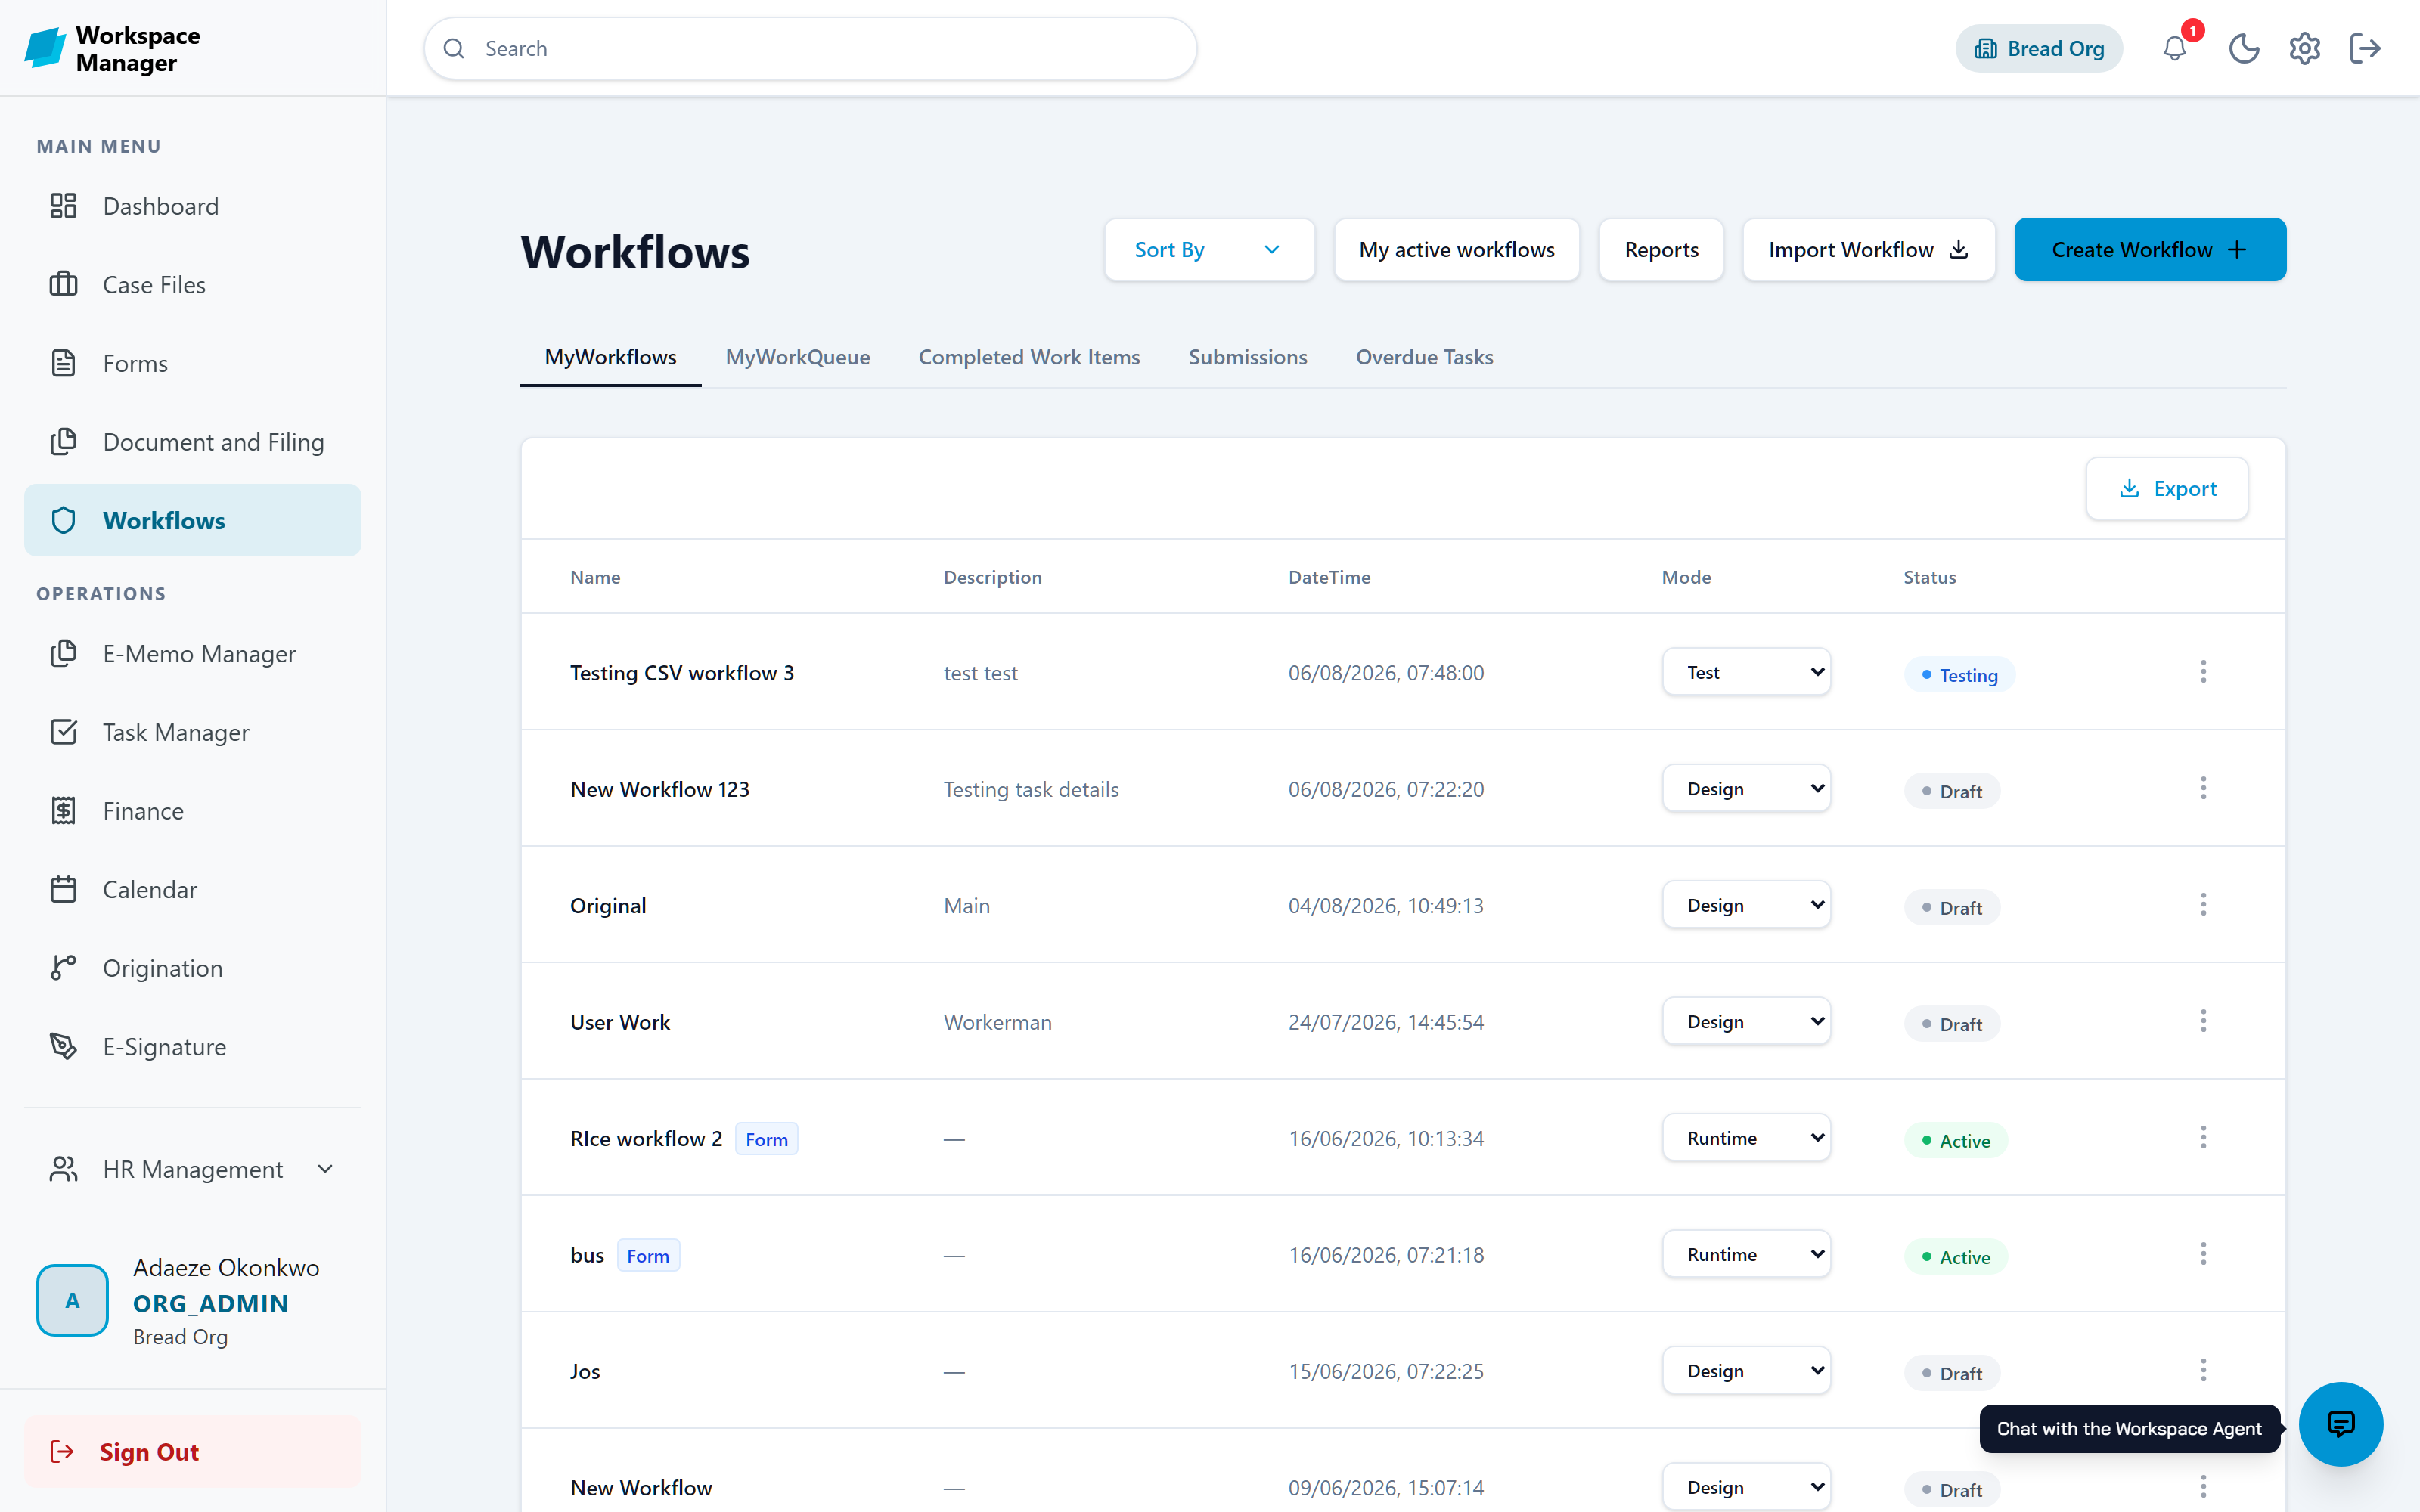The image size is (2420, 1512).
Task: Open E-Signature section
Action: pos(192,1047)
